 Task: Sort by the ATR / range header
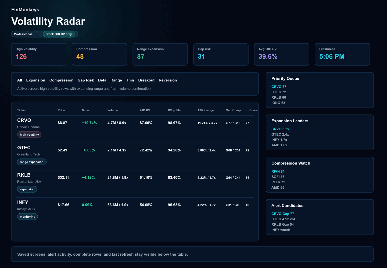click(x=206, y=110)
